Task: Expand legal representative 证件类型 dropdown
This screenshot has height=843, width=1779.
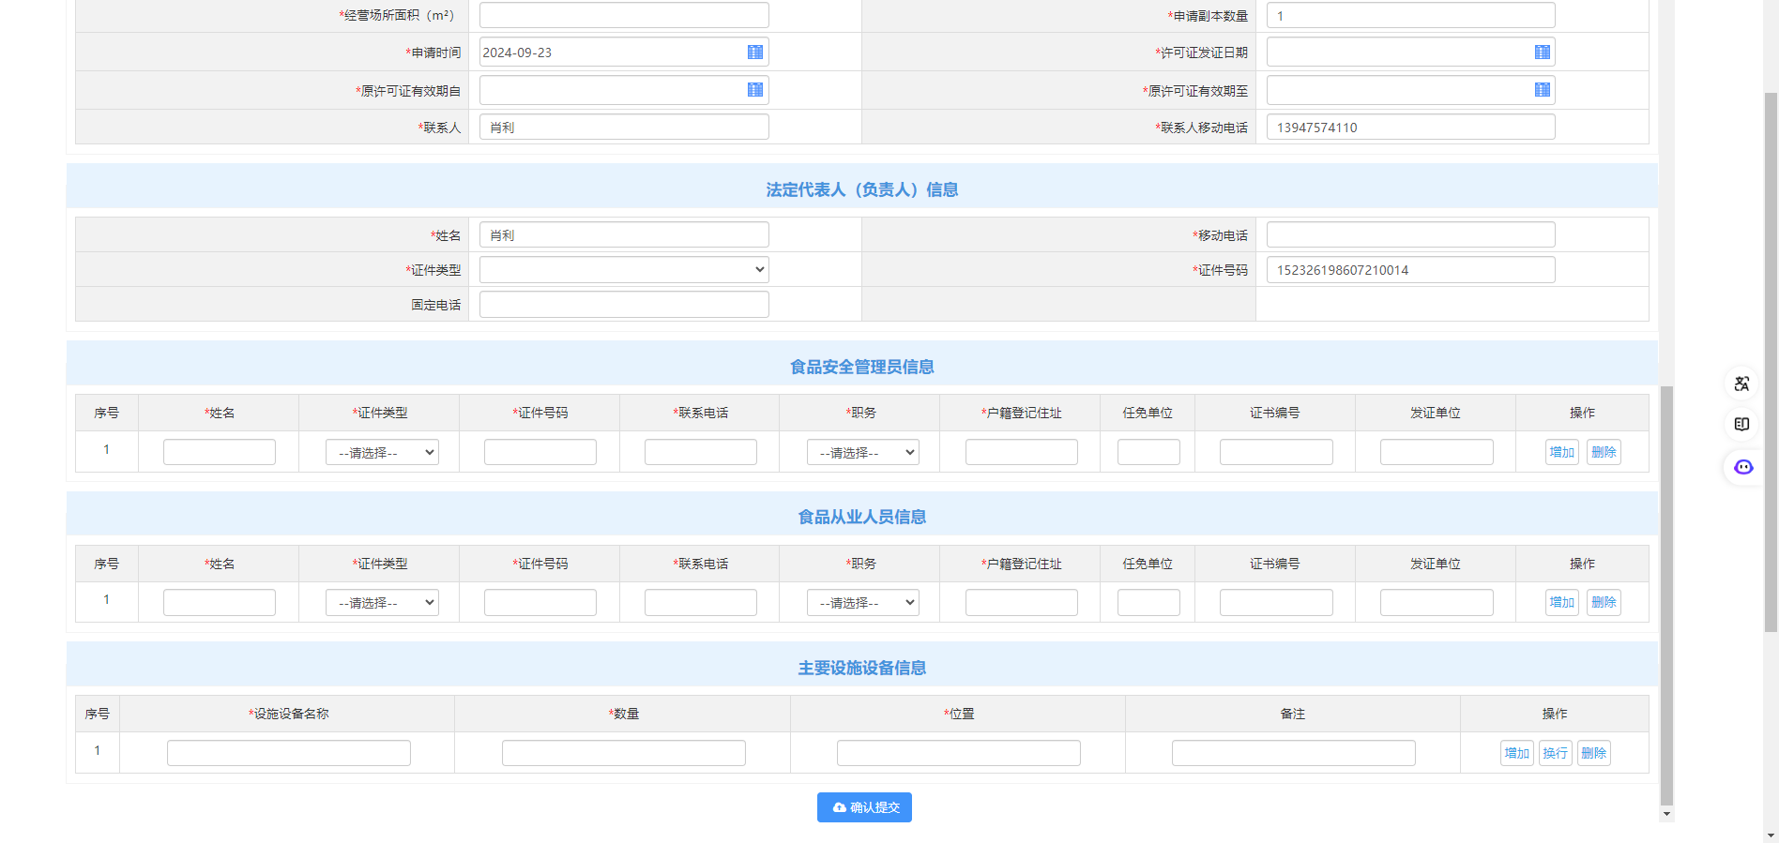Action: 624,270
